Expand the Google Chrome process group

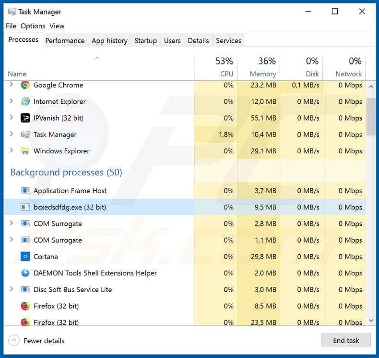(11, 85)
